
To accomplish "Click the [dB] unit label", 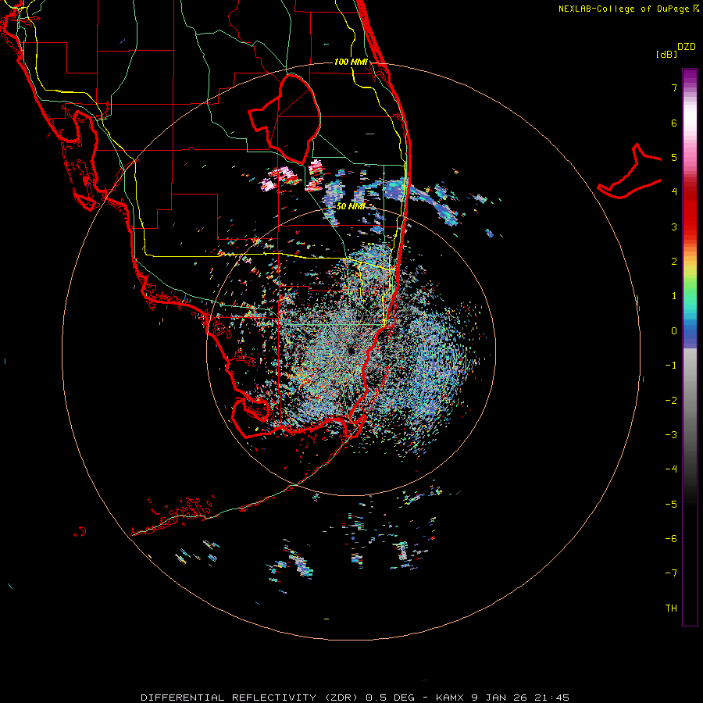I will click(666, 54).
